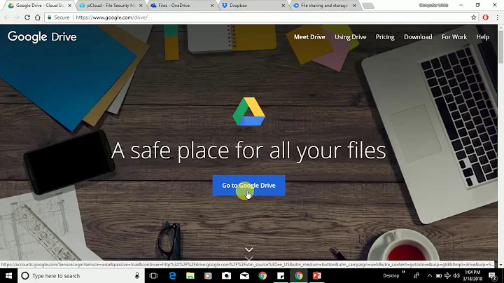Image resolution: width=504 pixels, height=283 pixels.
Task: Reload the page
Action: click(x=27, y=18)
